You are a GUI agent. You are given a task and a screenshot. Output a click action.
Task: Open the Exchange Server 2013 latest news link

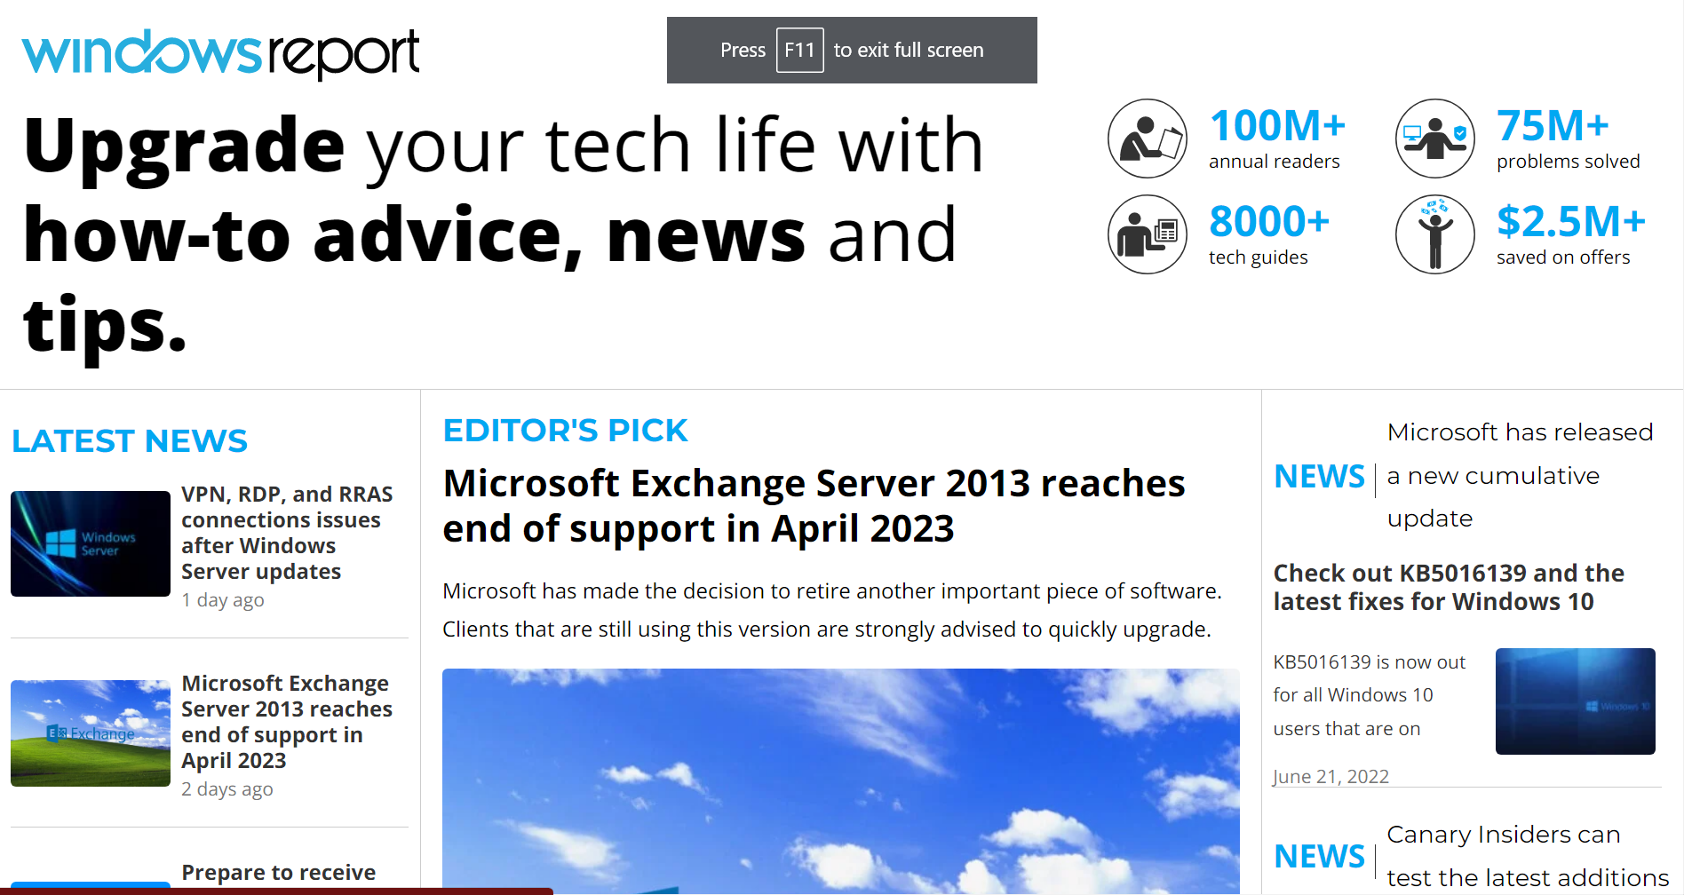[x=287, y=722]
